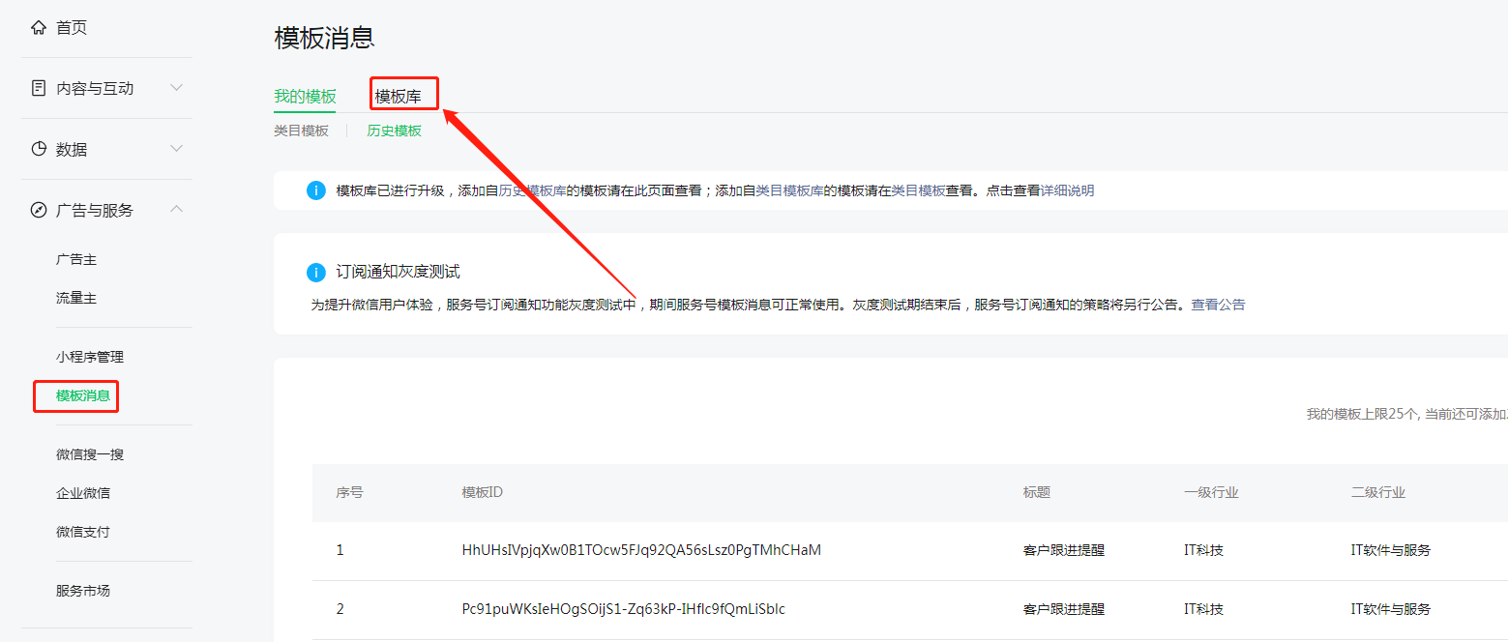Open the 查看公告 link

pyautogui.click(x=1218, y=305)
